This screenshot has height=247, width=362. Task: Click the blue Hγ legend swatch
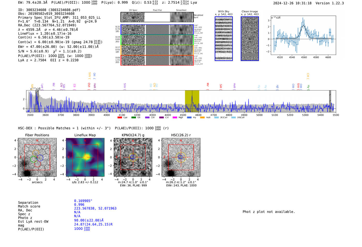point(189,118)
